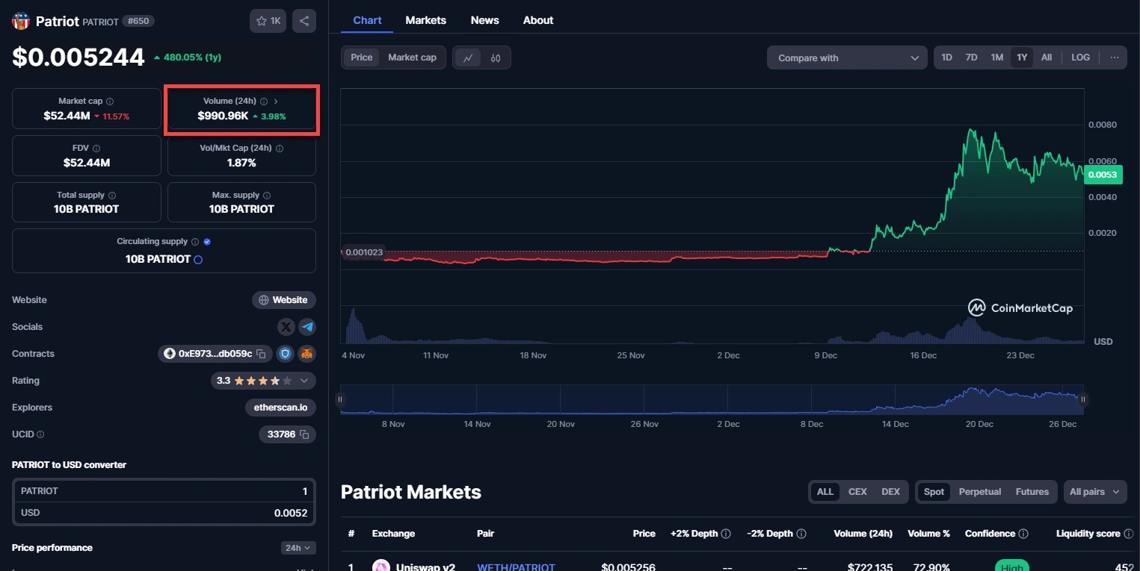
Task: Open the etherscan.io explorer link
Action: click(280, 408)
